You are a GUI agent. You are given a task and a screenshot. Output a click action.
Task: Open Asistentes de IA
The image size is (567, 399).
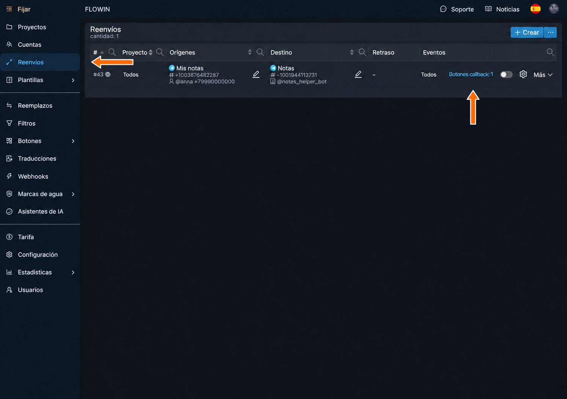pyautogui.click(x=40, y=212)
